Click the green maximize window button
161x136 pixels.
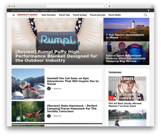[14, 6]
